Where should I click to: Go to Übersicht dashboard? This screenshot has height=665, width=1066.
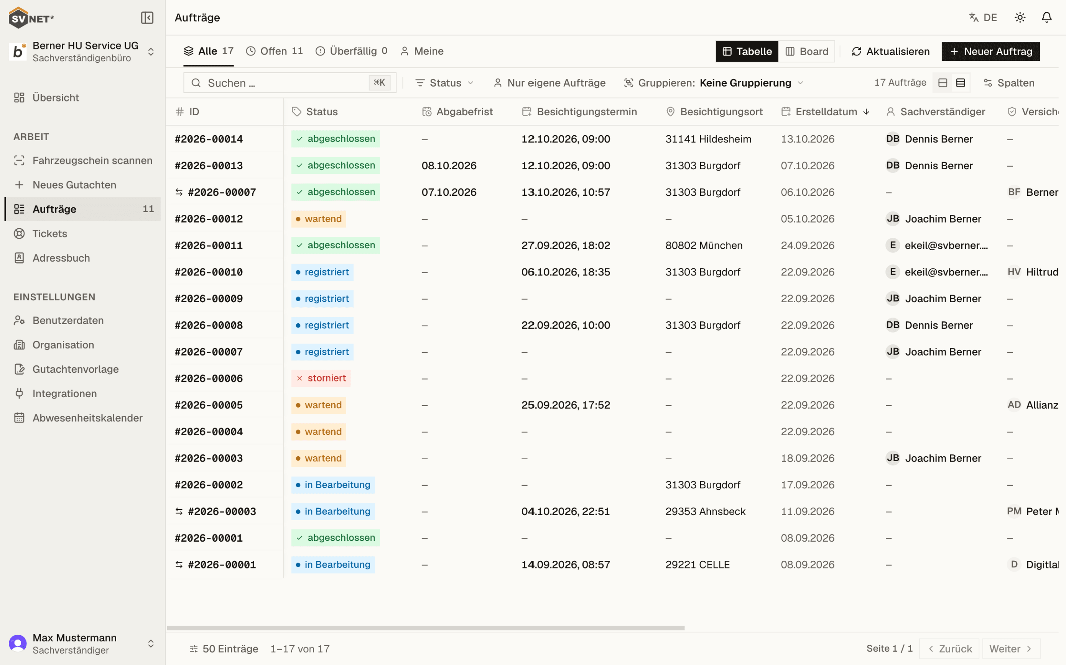(83, 98)
